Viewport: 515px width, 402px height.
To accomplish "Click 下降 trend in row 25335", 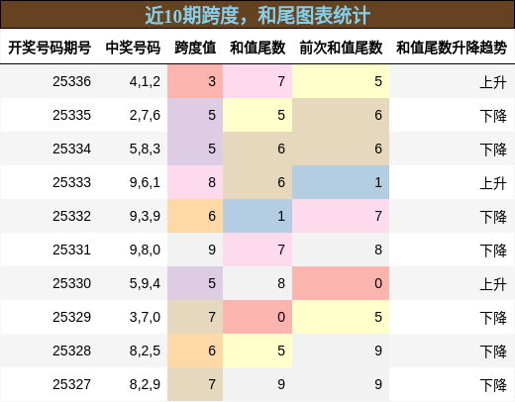I will point(493,116).
